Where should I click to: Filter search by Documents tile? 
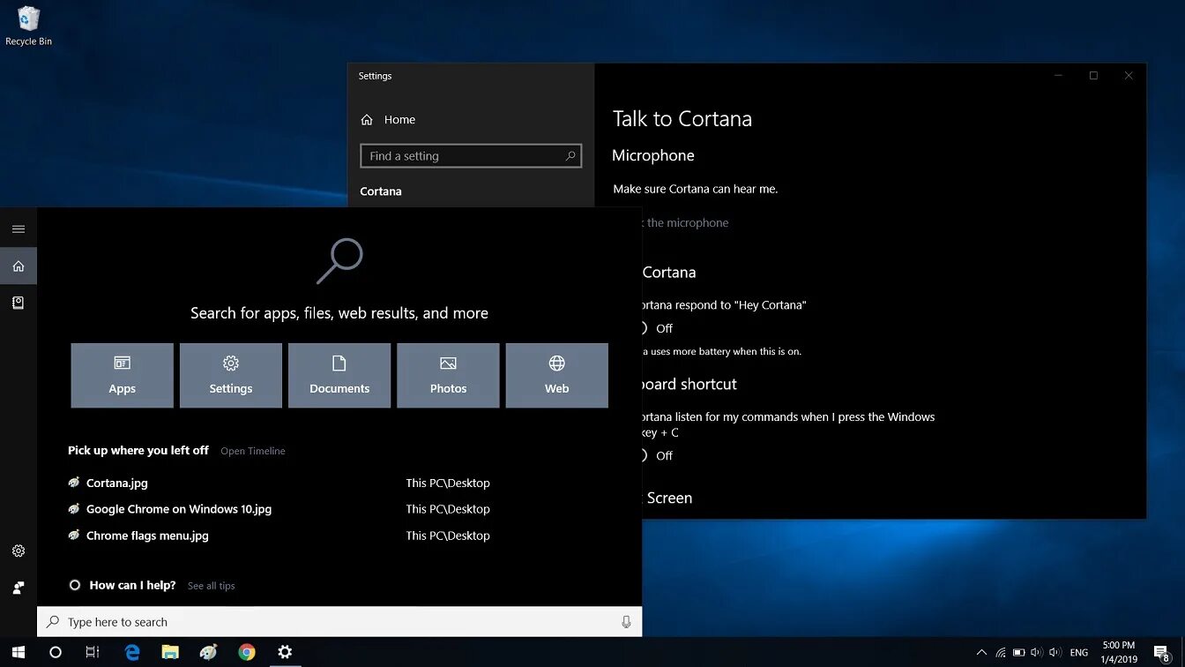[x=339, y=375]
